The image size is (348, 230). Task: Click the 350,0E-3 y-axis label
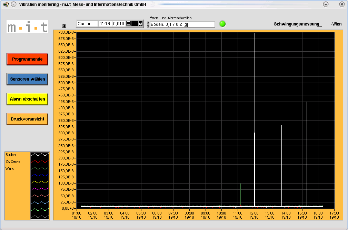click(x=66, y=120)
